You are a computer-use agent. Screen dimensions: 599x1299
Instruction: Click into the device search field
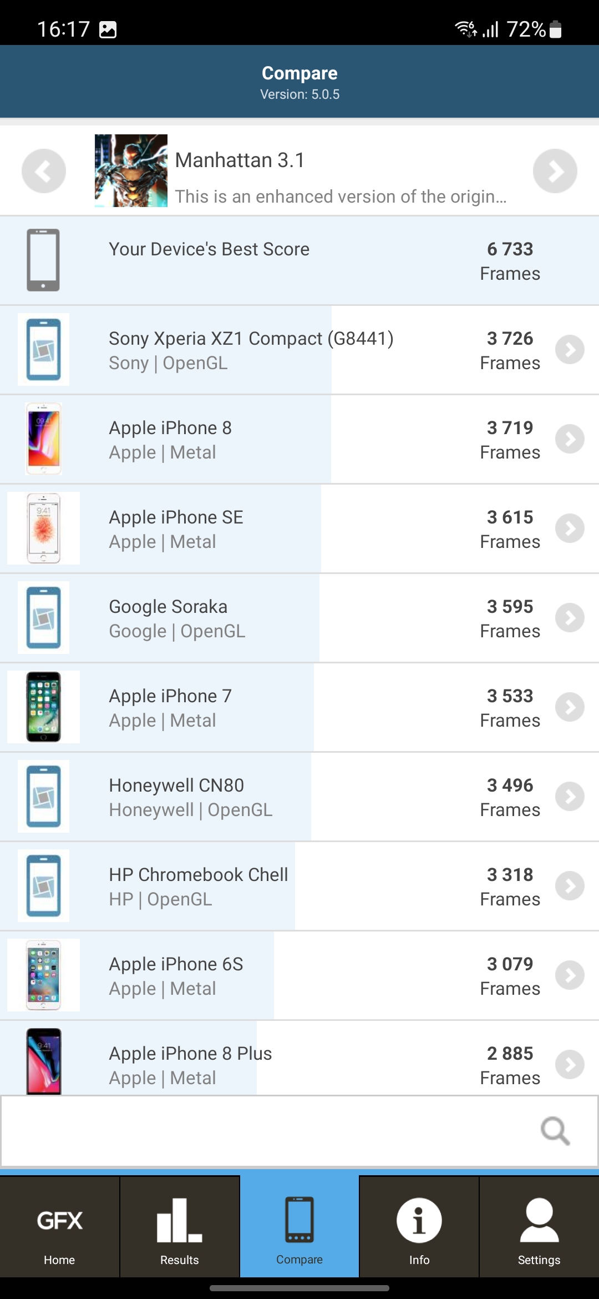coord(266,1130)
